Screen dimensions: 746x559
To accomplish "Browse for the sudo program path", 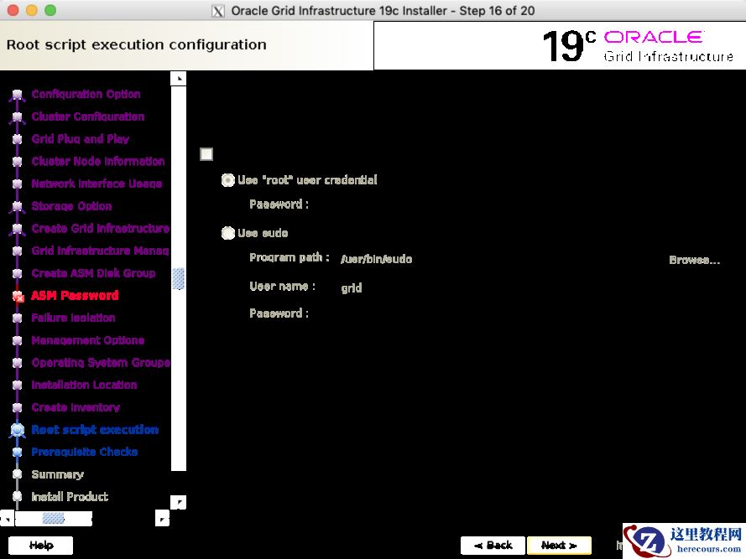I will point(694,260).
